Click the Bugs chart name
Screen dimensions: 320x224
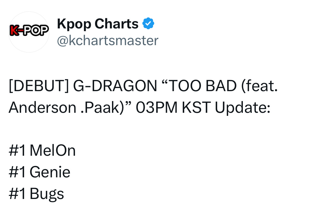pos(47,194)
